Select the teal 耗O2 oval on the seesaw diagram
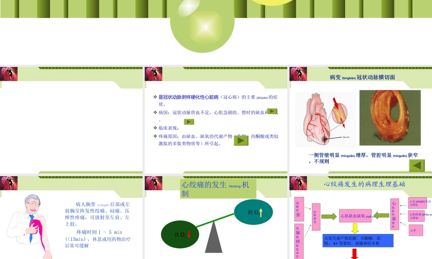This screenshot has height=259, width=432. pyautogui.click(x=254, y=211)
